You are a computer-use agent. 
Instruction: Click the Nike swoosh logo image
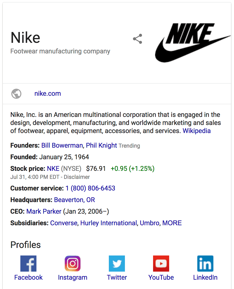[193, 43]
